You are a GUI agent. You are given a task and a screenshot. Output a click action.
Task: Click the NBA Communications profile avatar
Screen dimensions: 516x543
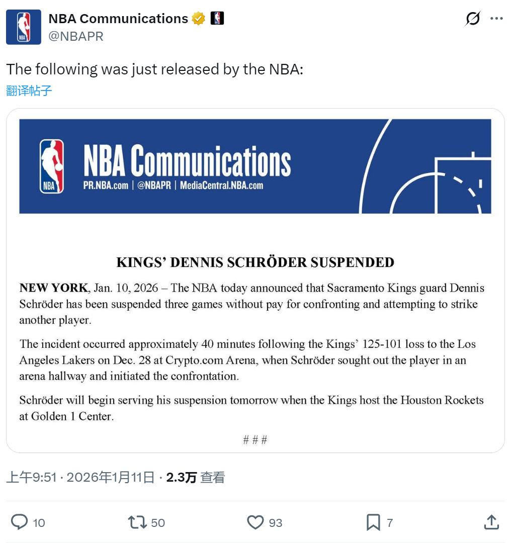click(24, 27)
